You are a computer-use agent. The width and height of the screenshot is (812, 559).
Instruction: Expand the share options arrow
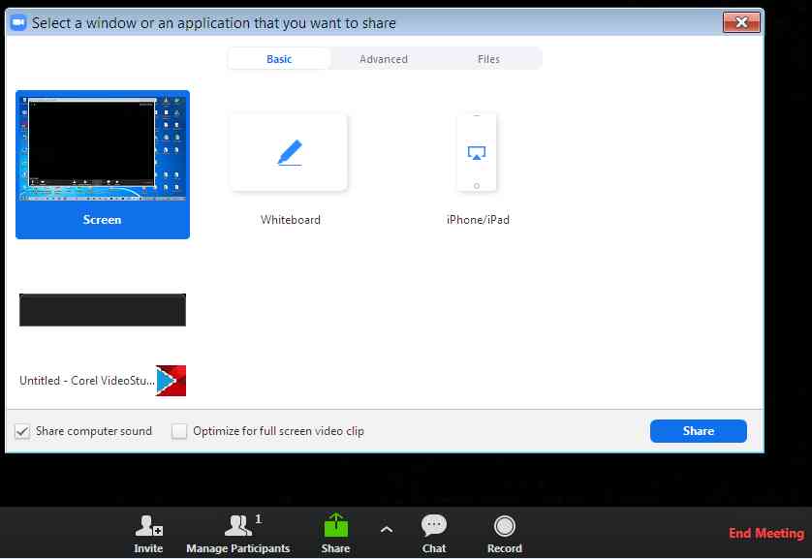coord(387,530)
